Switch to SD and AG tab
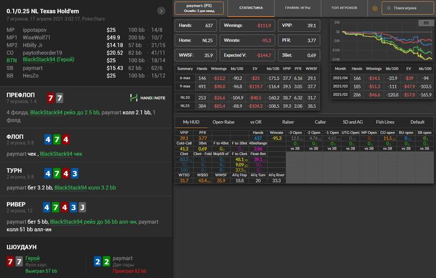Viewport: 436px width, 278px height. click(x=353, y=122)
